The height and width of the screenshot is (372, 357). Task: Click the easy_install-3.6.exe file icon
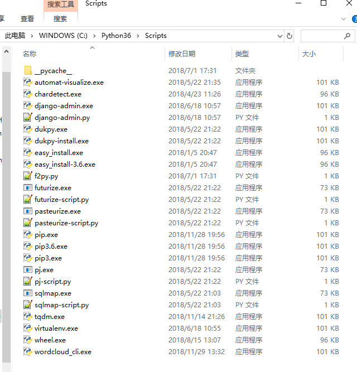[x=28, y=164]
